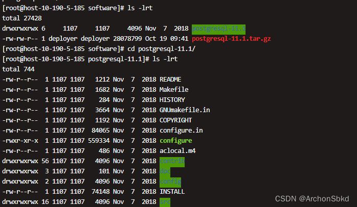The image size is (357, 207).
Task: Select the file size 559334
Action: tap(99, 141)
